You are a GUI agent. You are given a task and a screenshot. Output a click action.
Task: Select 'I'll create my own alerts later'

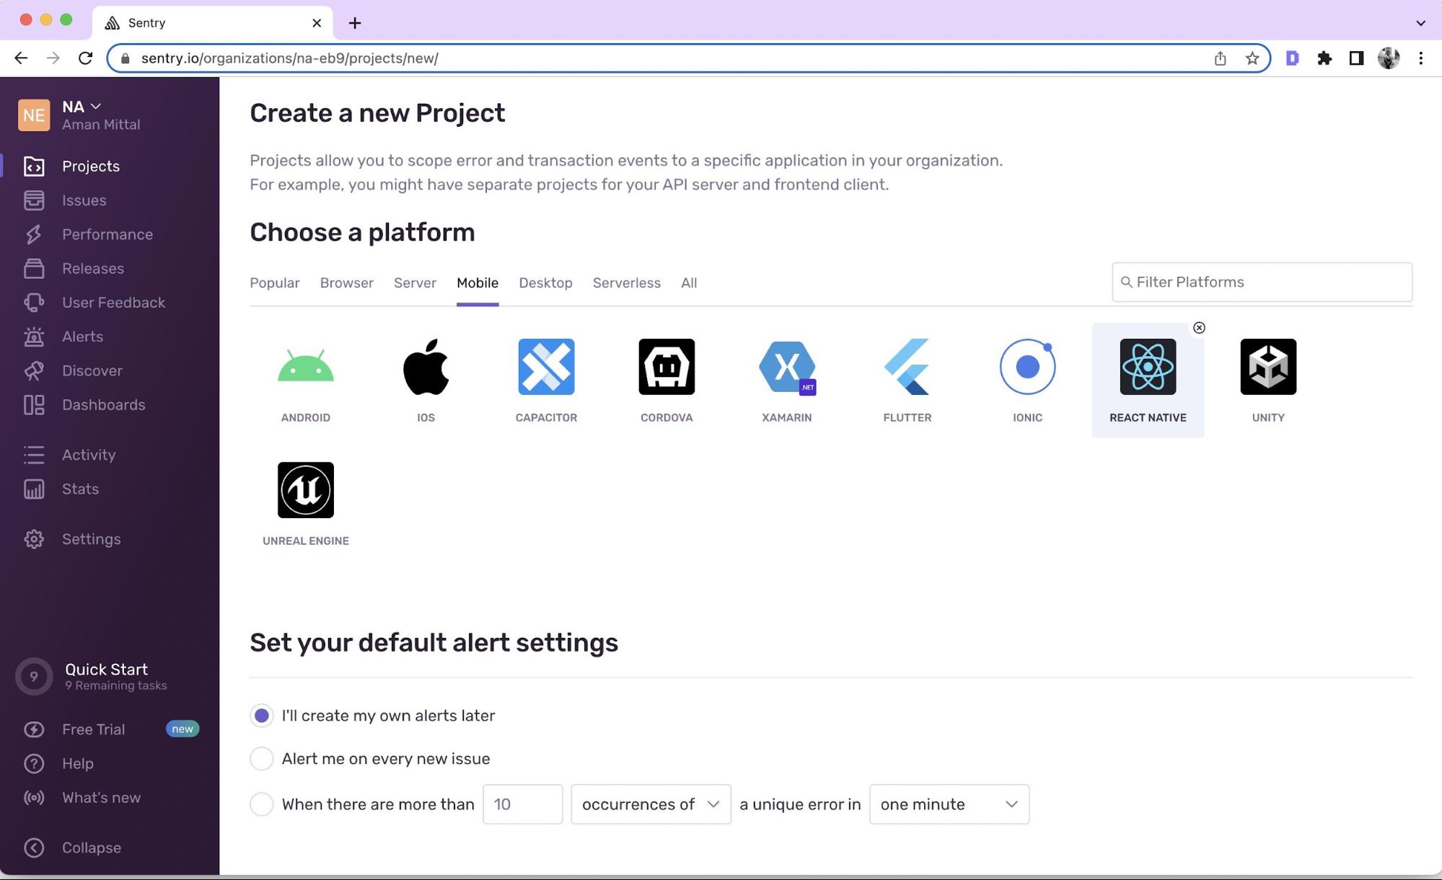261,715
